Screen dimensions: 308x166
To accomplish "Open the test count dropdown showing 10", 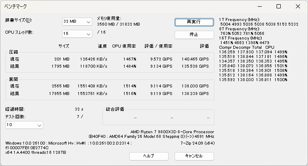I will click(24, 125).
